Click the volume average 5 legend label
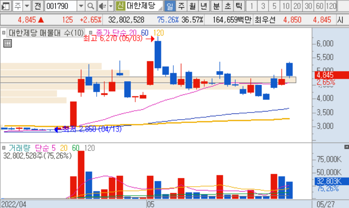The image size is (349, 208). pyautogui.click(x=53, y=148)
